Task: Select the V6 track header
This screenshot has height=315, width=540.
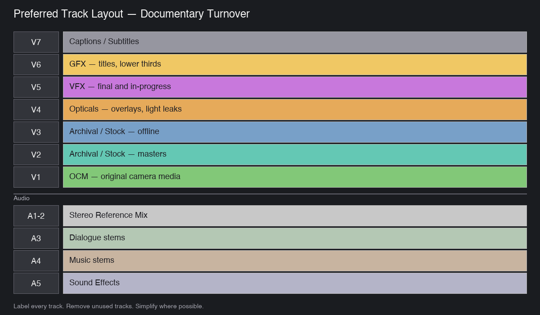Action: (x=36, y=64)
